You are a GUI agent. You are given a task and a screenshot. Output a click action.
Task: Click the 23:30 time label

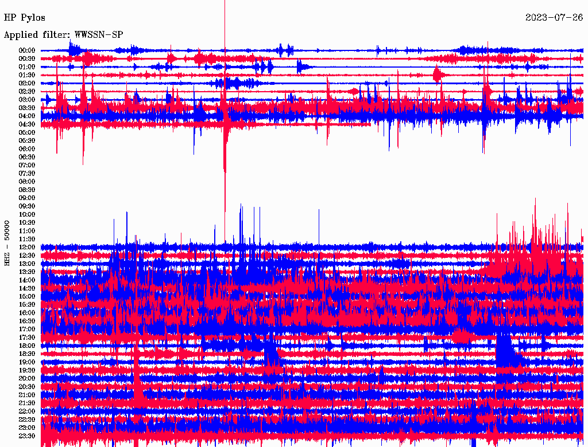[27, 436]
